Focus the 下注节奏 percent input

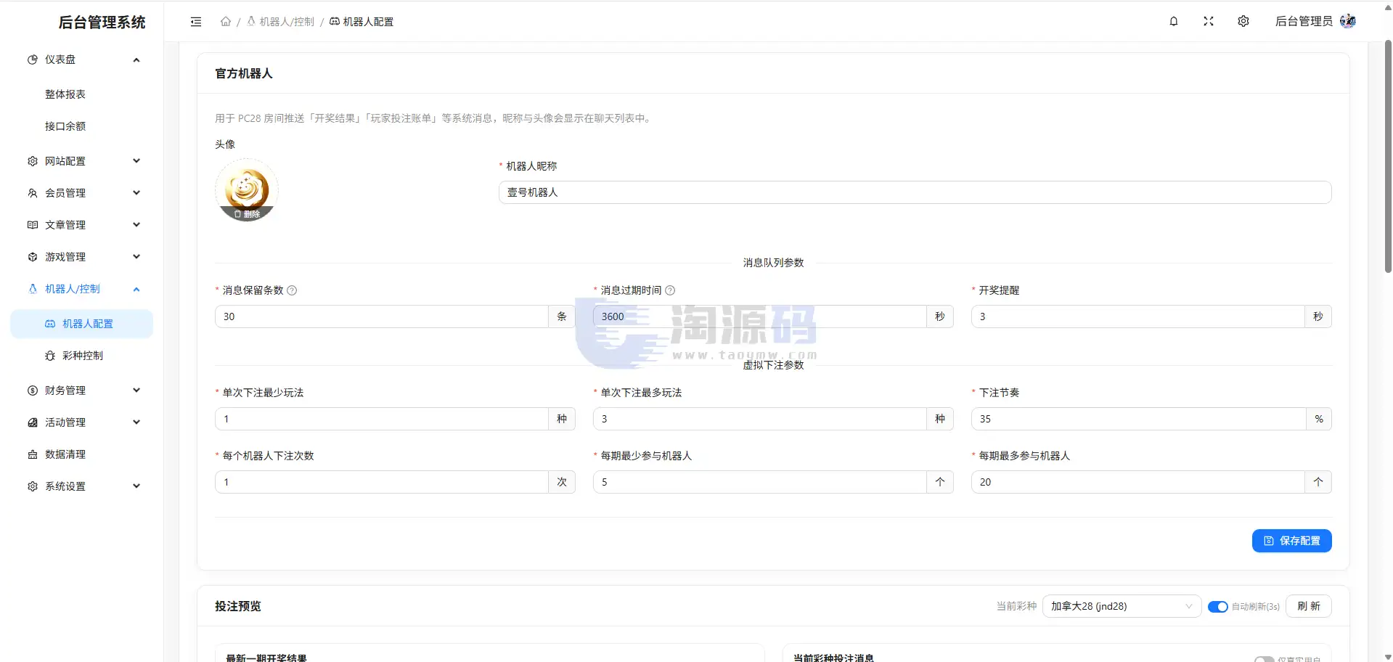(1138, 419)
